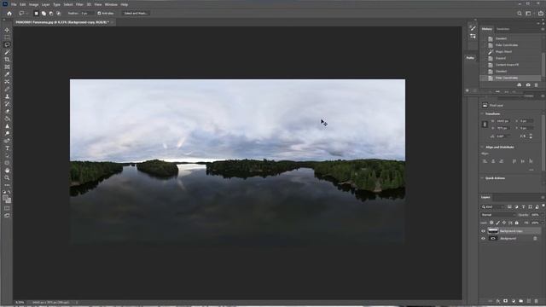546x307 pixels.
Task: Flip vertically in Properties Transform
Action: 531,136
